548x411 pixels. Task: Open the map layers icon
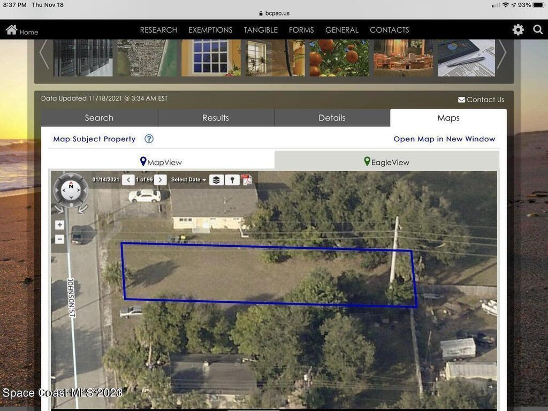216,180
